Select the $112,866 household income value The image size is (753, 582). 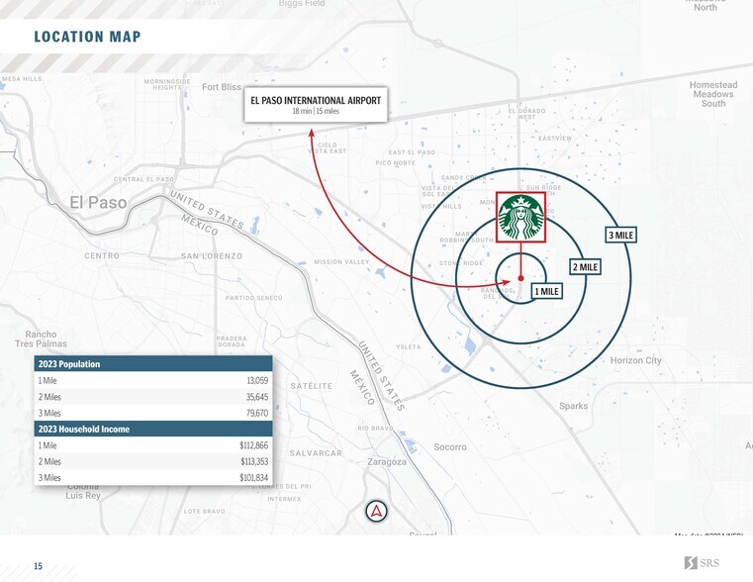254,445
